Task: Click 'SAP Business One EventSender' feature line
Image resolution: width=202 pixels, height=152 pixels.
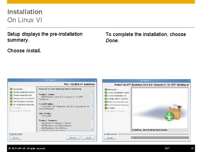Action: click(x=57, y=126)
